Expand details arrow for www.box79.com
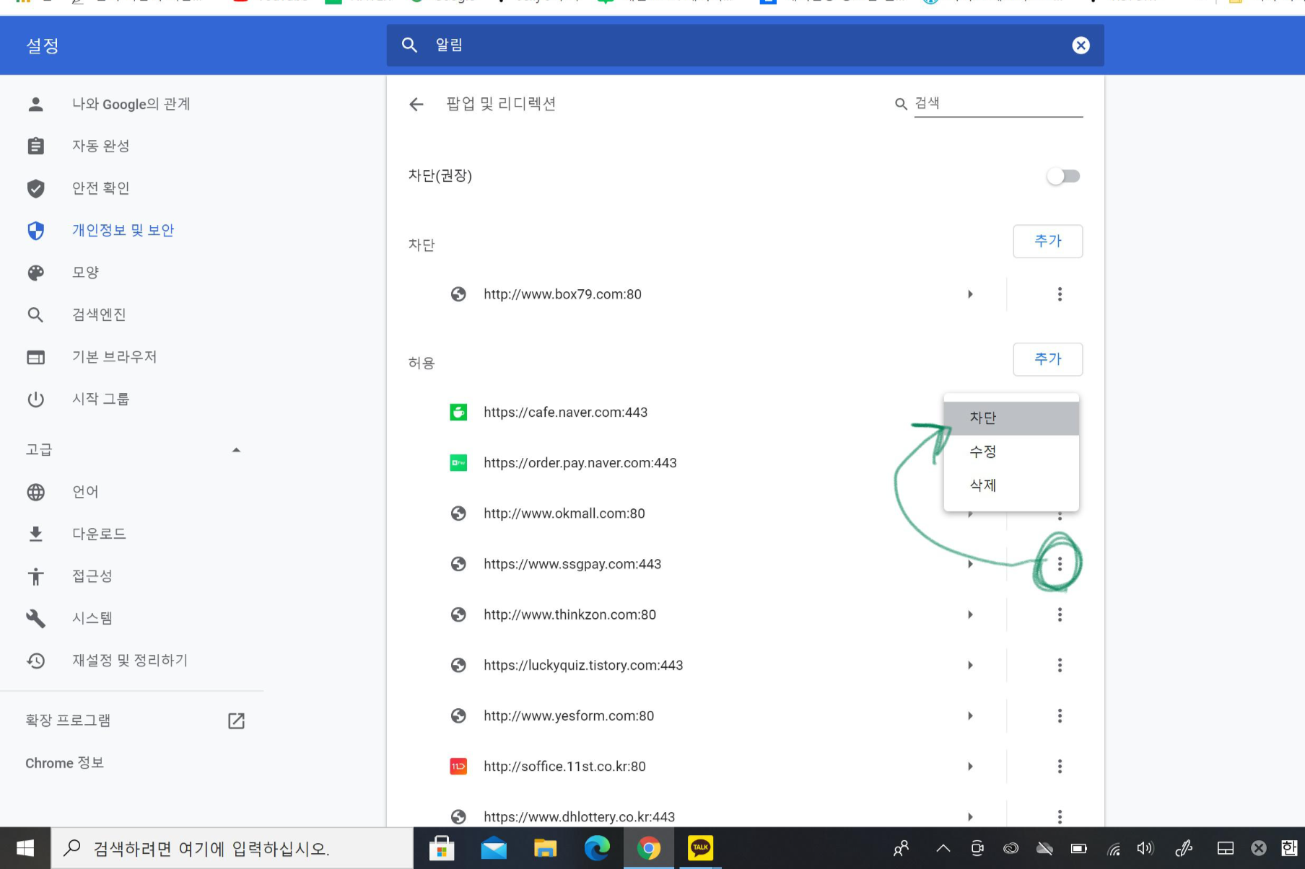This screenshot has height=869, width=1305. tap(970, 294)
